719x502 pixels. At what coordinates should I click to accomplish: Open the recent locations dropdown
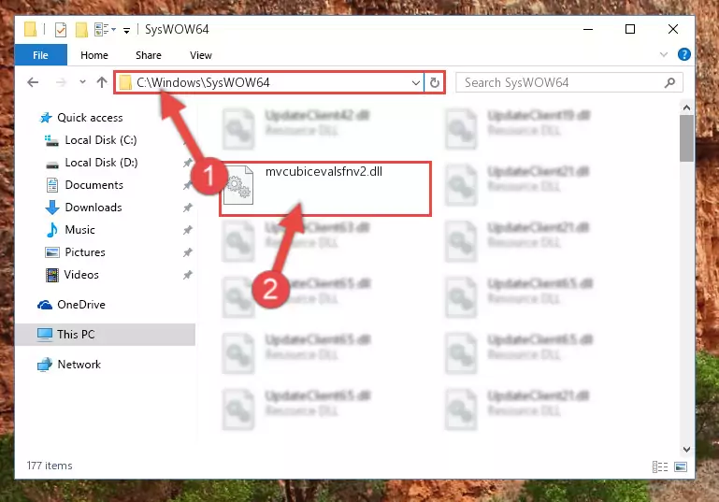point(82,82)
